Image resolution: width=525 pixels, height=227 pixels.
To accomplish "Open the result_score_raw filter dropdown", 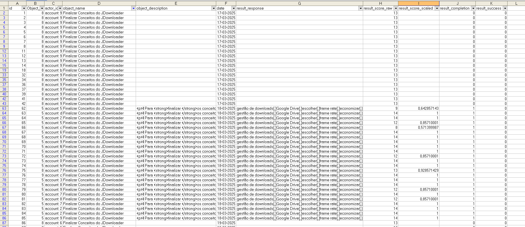I will pos(396,8).
